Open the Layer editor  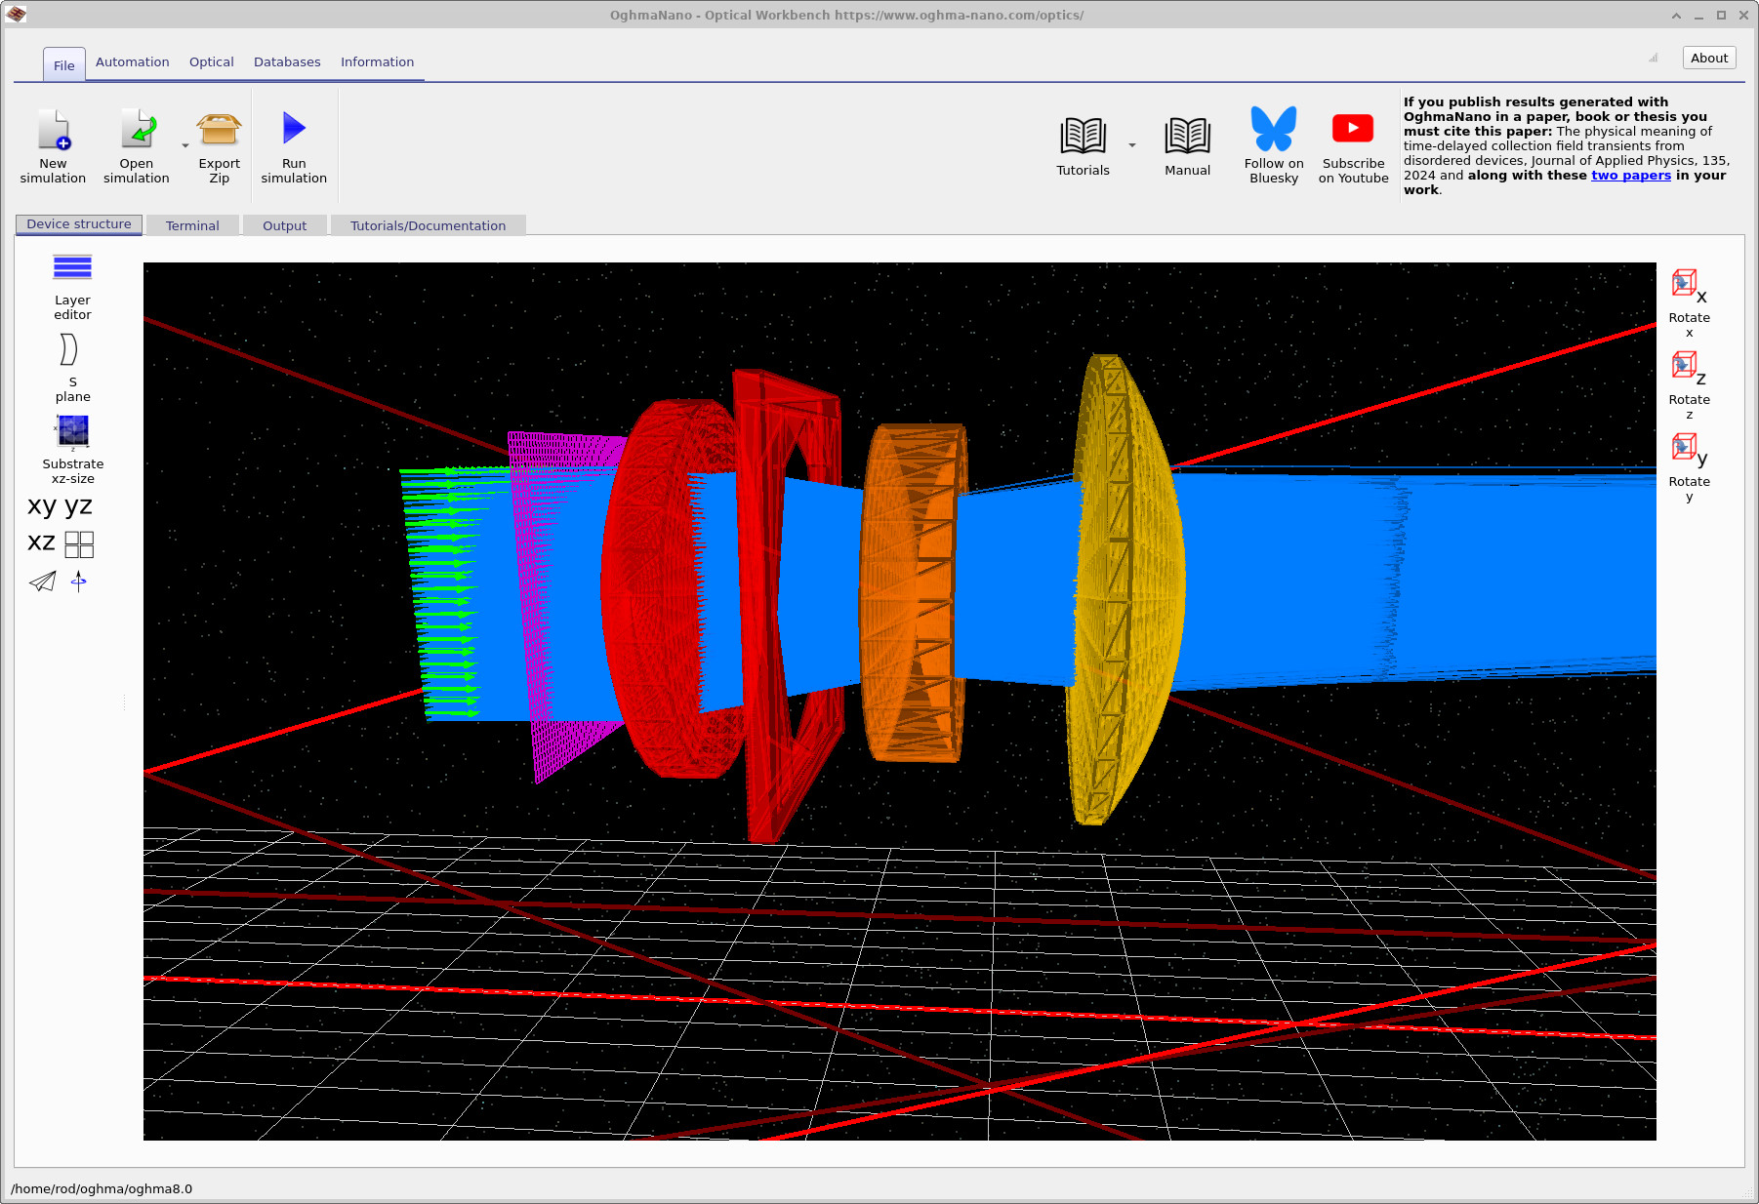(x=71, y=283)
